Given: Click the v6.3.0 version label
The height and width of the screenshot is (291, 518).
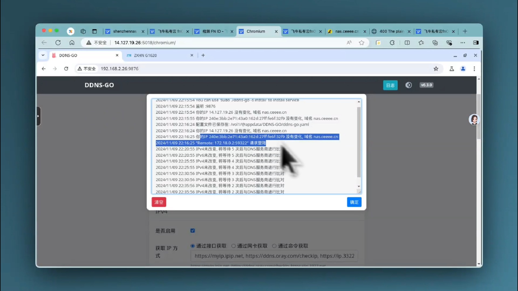Looking at the screenshot, I should click(x=426, y=85).
